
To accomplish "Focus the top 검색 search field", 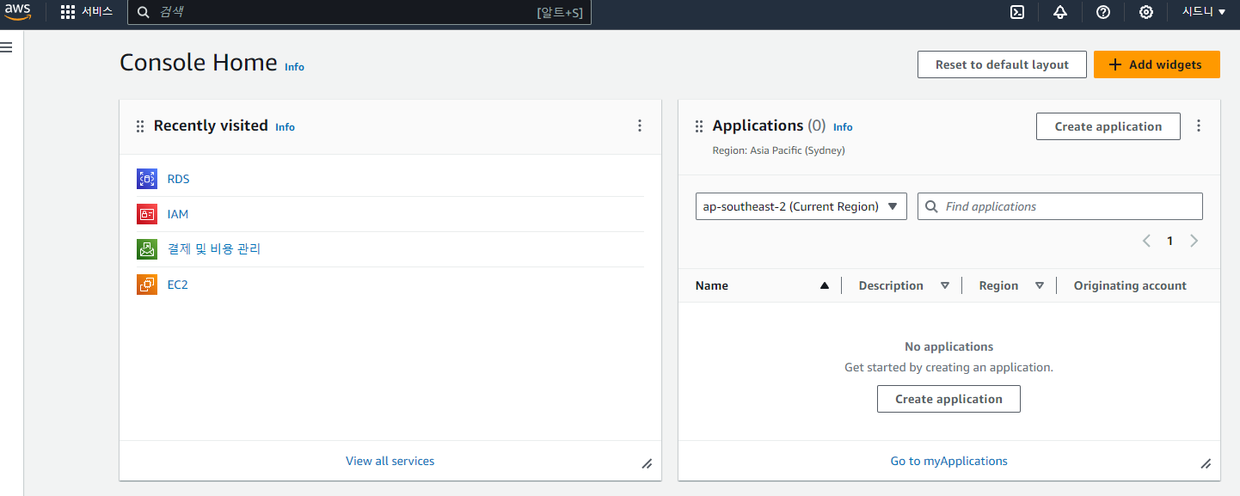I will (359, 12).
